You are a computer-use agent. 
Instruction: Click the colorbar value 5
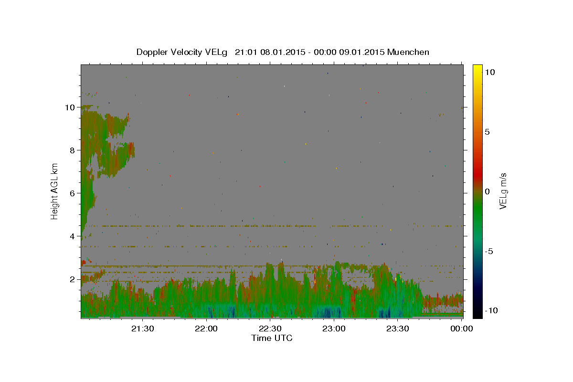[487, 132]
